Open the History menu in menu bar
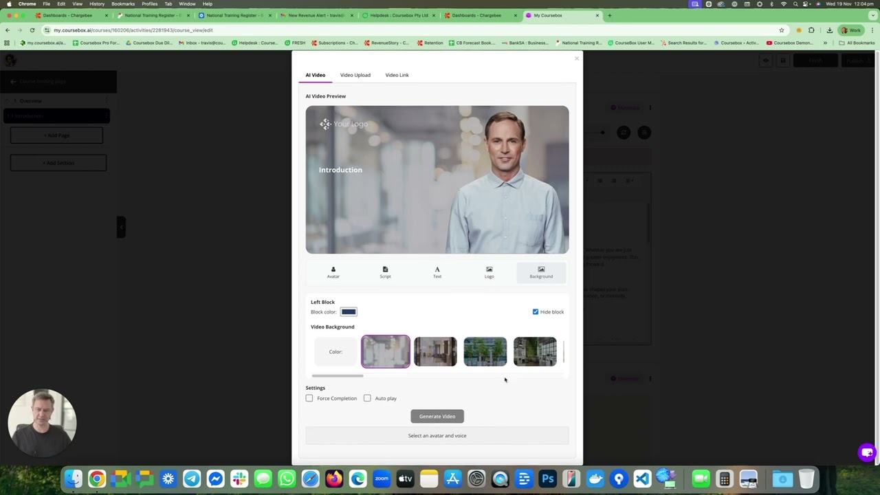Screen dimensions: 880x495 [97, 4]
